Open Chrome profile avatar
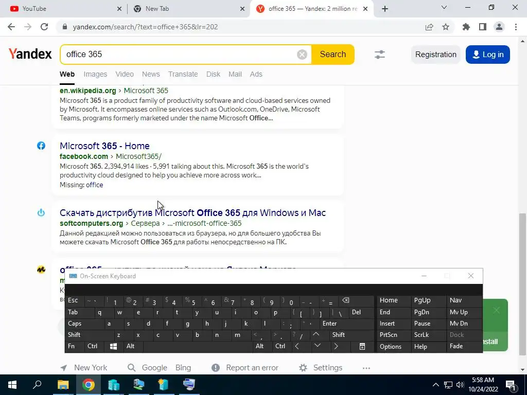Image resolution: width=527 pixels, height=395 pixels. [x=499, y=27]
